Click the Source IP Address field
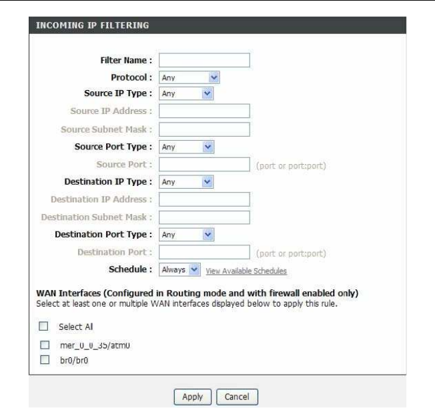Viewport: 435px width, 408px height. pos(204,111)
